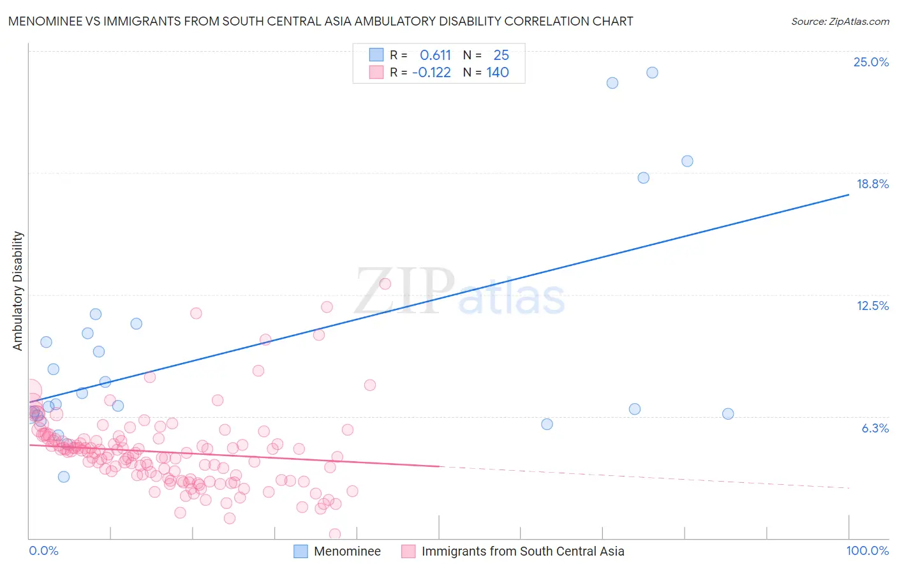The image size is (897, 569).
Task: Click the 0.0% x-axis label
Action: pyautogui.click(x=43, y=551)
